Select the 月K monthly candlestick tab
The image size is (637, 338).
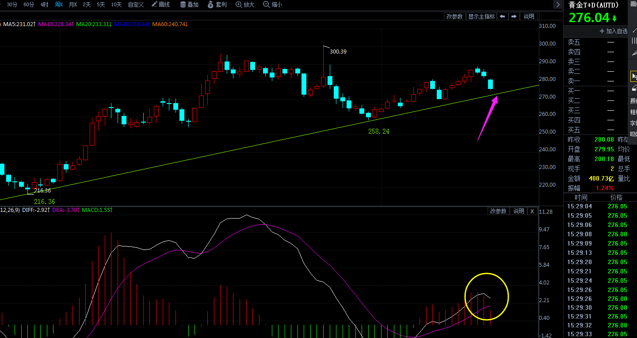click(73, 4)
